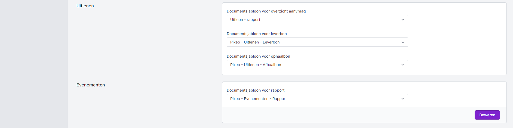Select the Uitlenen section heading

tap(85, 6)
